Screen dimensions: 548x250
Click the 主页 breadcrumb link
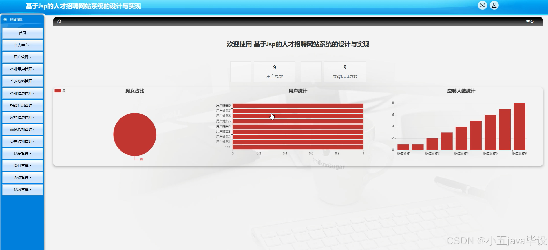coord(530,21)
